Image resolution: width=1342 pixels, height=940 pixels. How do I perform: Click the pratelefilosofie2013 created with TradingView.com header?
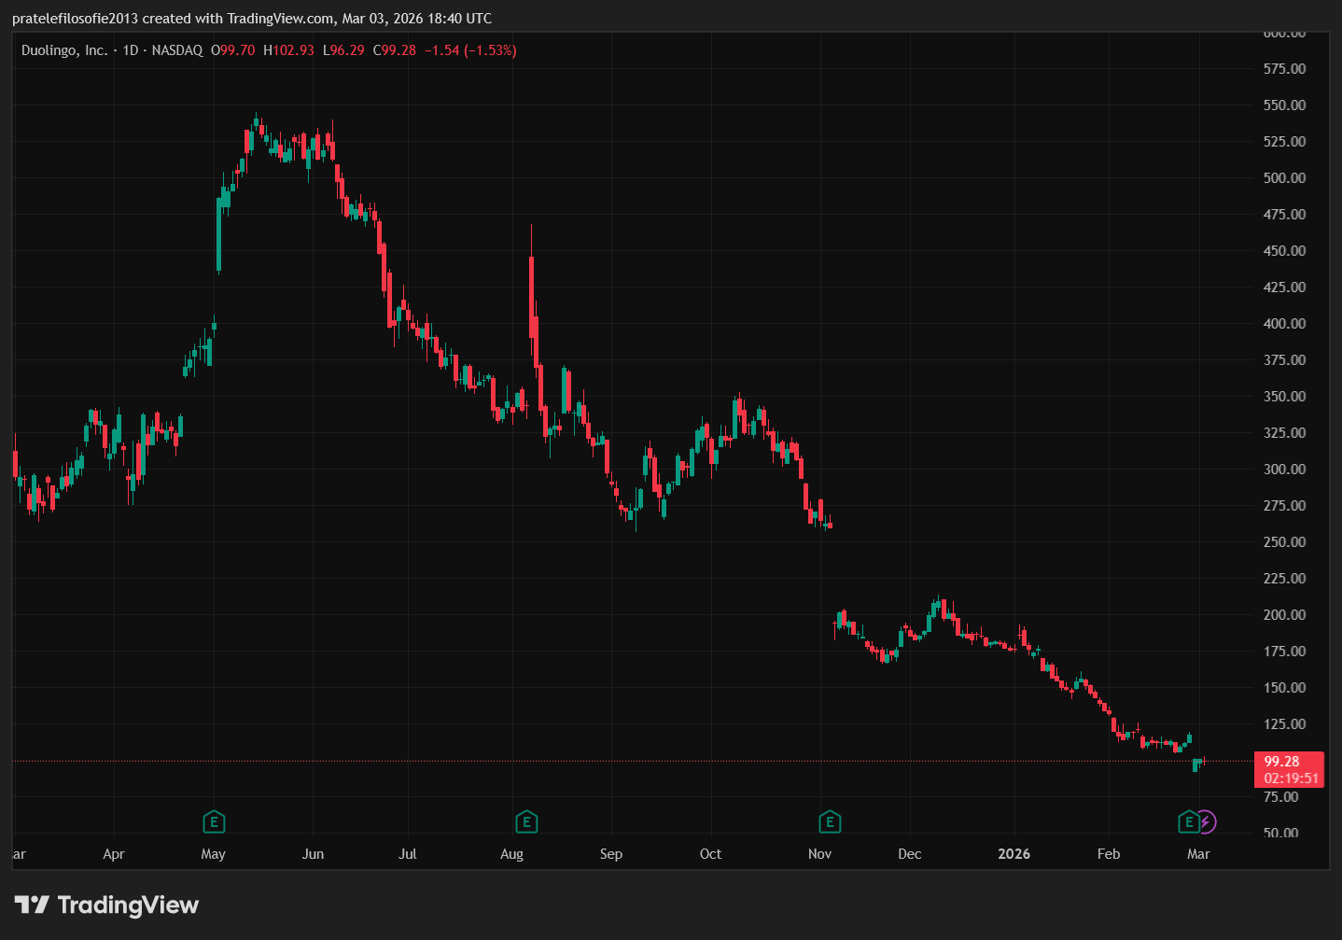click(252, 19)
